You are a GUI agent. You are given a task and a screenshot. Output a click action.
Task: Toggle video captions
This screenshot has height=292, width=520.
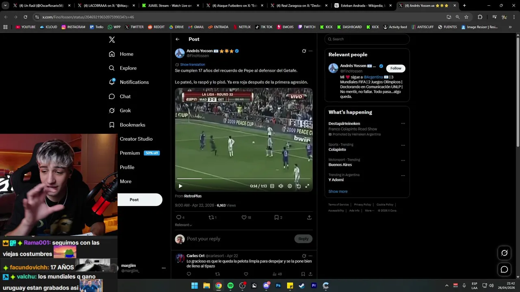272,186
